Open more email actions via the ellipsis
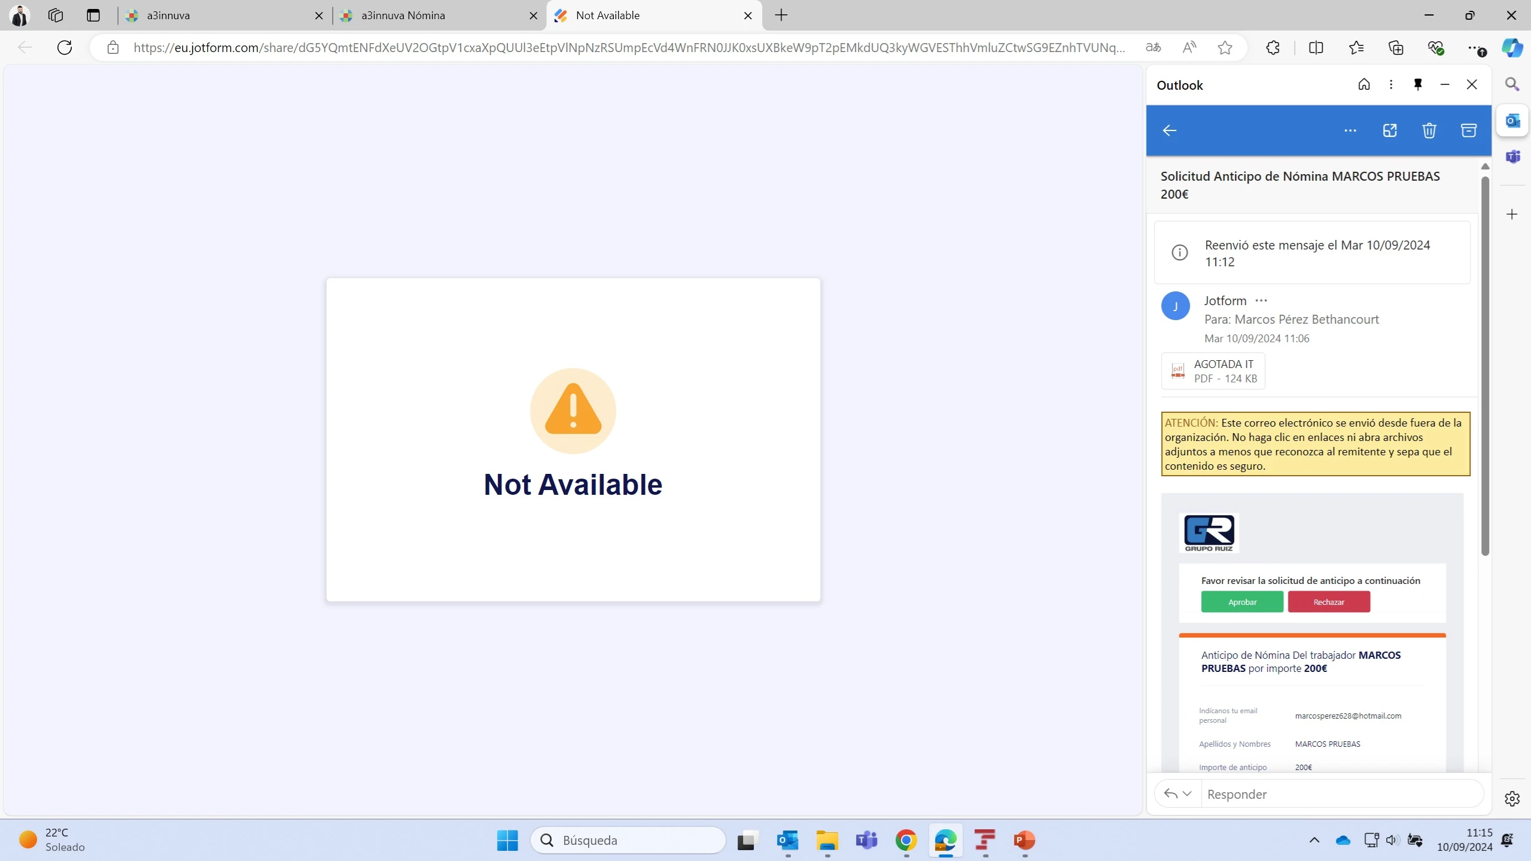 (1350, 130)
